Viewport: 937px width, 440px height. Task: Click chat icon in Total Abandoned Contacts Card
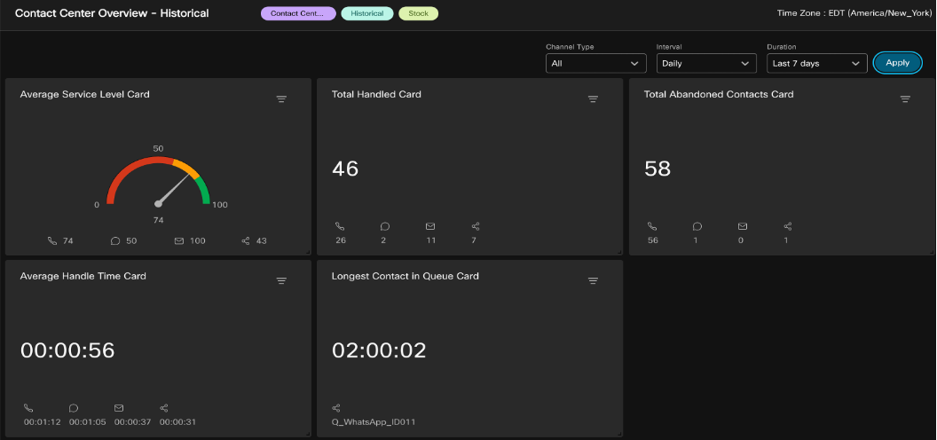[697, 227]
